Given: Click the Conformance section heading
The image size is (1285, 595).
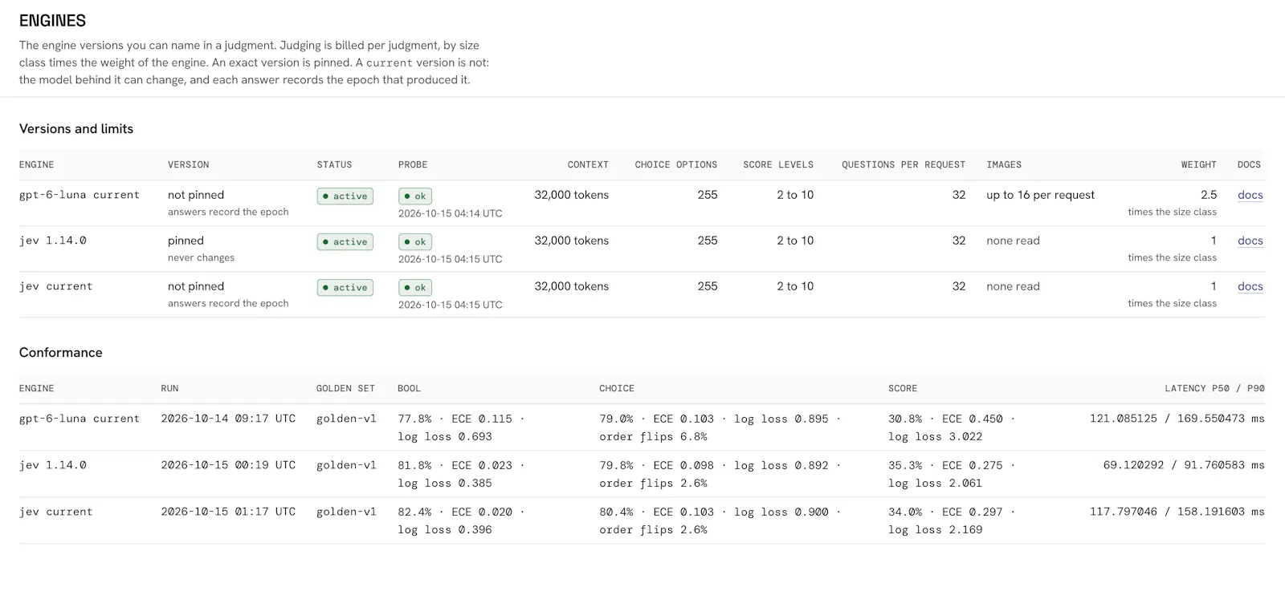Looking at the screenshot, I should (61, 353).
